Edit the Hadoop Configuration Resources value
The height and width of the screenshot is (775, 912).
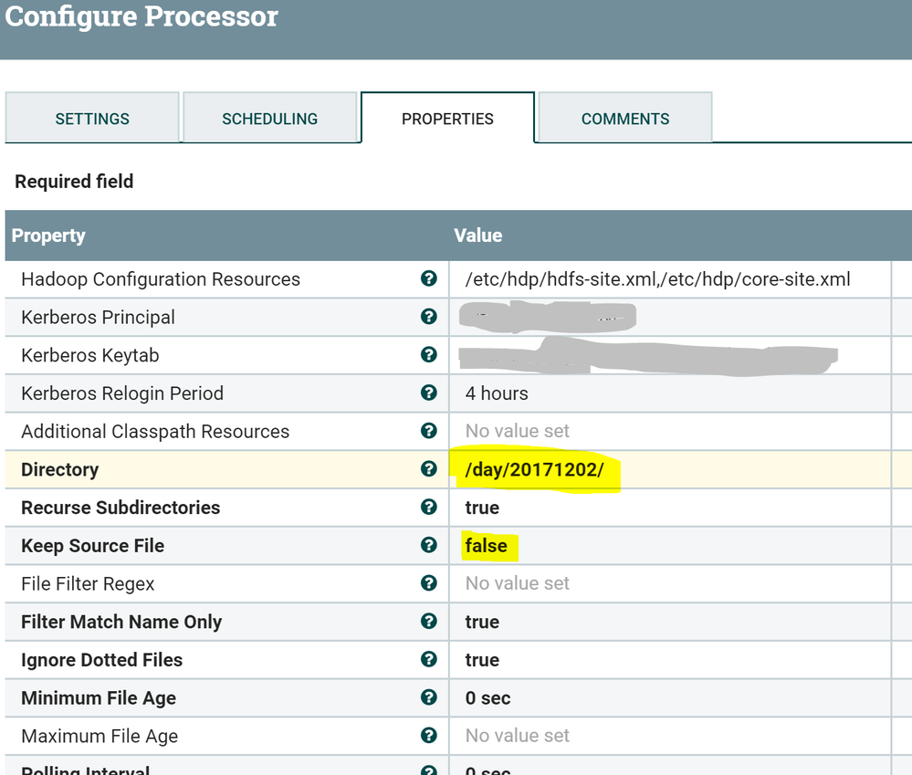click(657, 279)
